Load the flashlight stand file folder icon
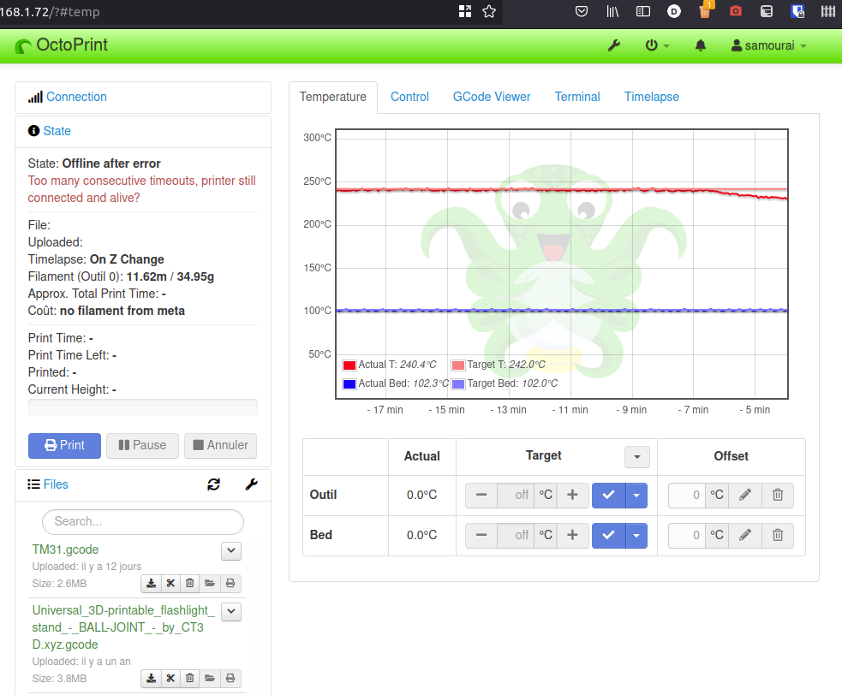842x695 pixels. point(210,679)
